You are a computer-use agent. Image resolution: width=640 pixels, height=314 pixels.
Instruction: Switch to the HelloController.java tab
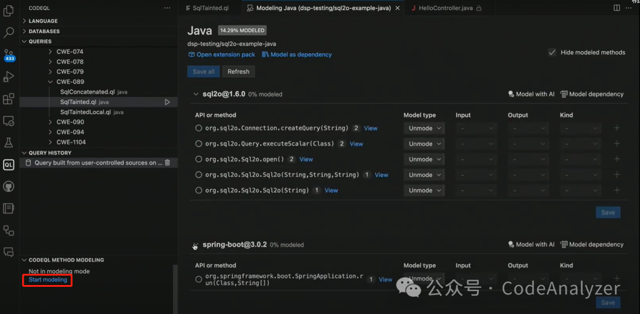tap(446, 8)
